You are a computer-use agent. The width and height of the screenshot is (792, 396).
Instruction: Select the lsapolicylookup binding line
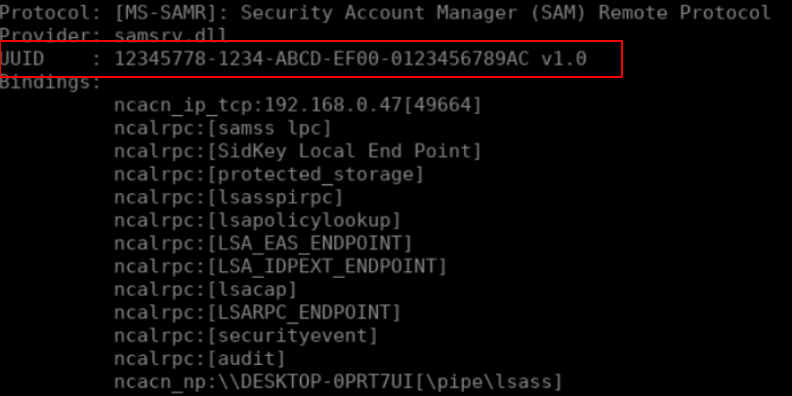point(258,220)
